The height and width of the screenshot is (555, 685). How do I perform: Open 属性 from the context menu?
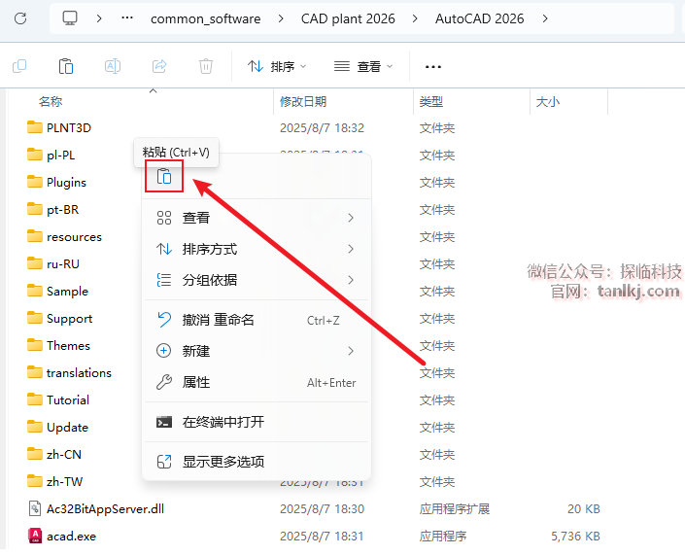click(257, 382)
